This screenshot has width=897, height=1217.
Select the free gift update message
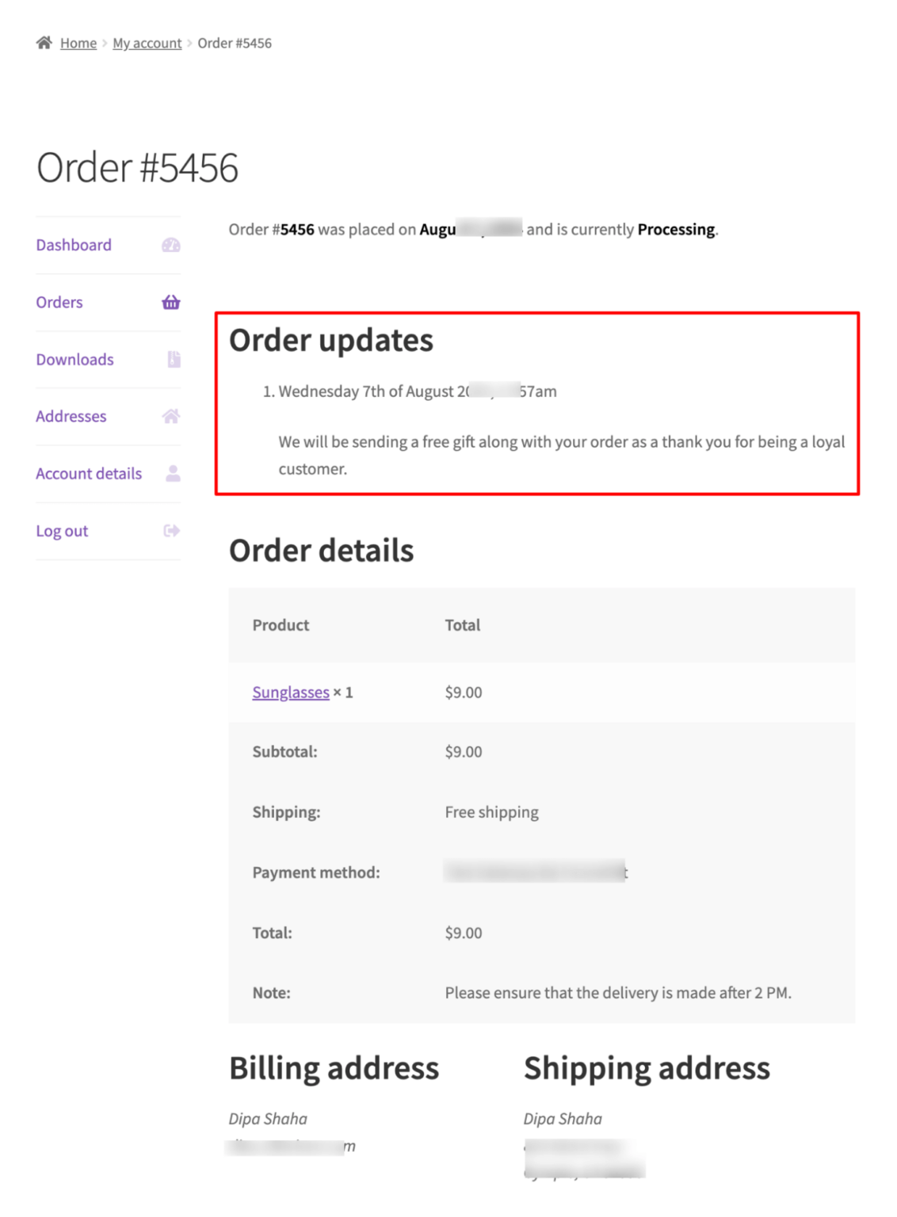[x=561, y=455]
